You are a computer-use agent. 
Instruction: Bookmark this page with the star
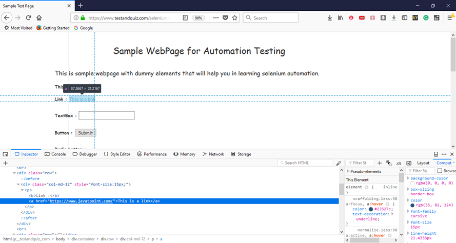tap(235, 18)
